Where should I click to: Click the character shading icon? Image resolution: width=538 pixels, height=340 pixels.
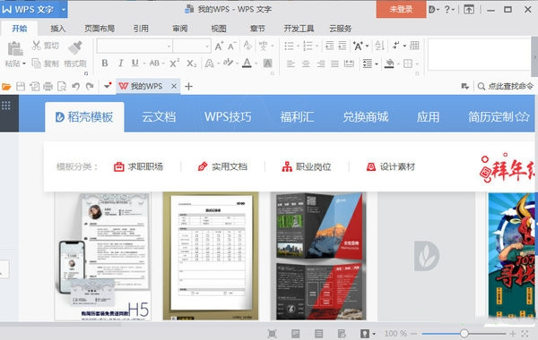coord(267,63)
